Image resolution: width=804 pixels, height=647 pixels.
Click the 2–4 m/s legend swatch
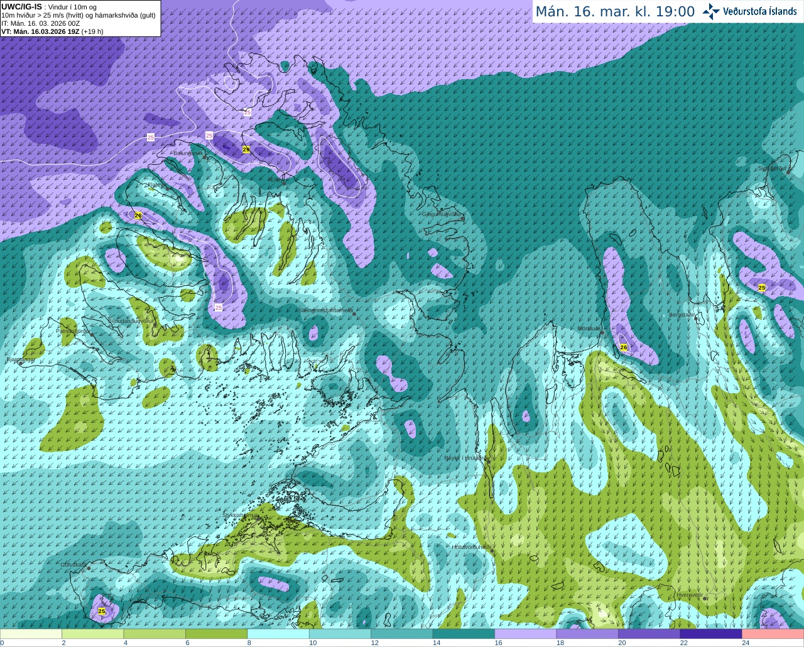93,634
